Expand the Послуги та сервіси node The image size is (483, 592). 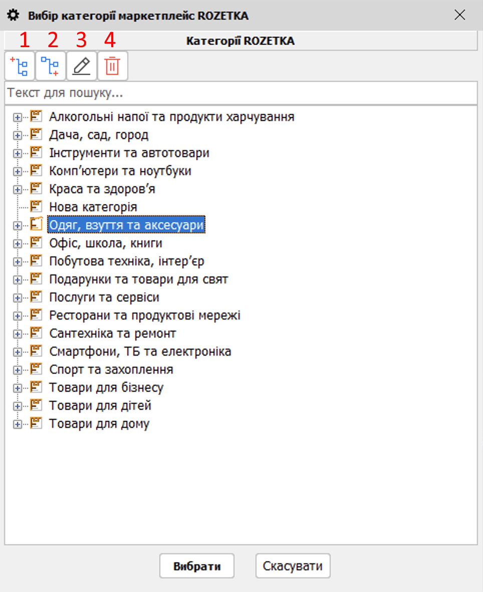tap(18, 299)
